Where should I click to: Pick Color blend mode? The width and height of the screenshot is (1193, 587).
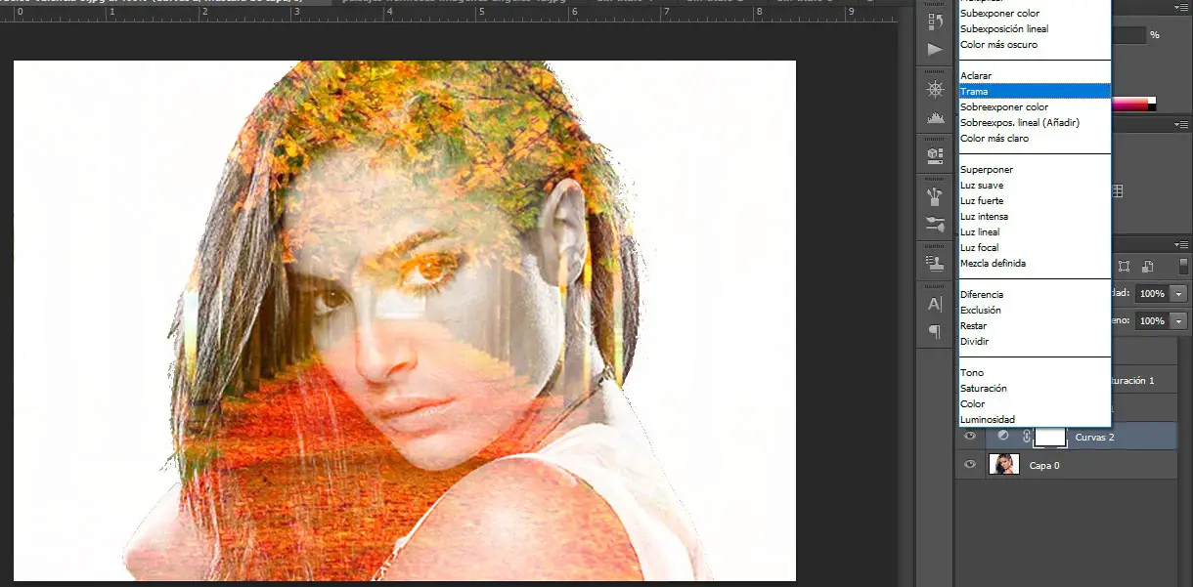[x=1034, y=403]
